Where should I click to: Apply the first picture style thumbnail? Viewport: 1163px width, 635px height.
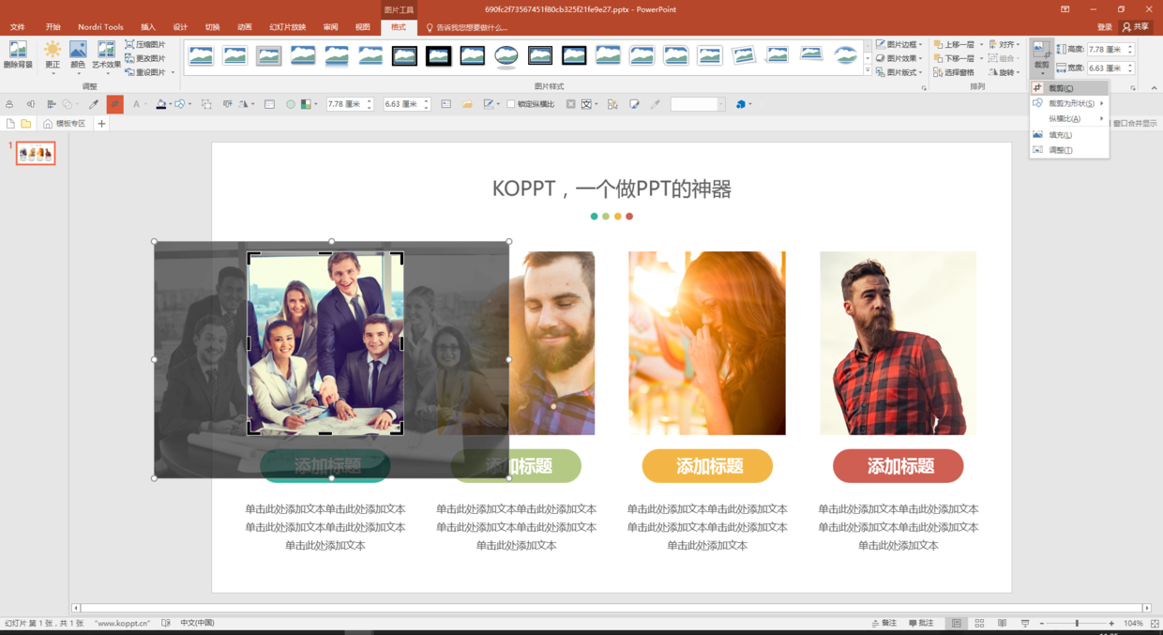pyautogui.click(x=202, y=55)
